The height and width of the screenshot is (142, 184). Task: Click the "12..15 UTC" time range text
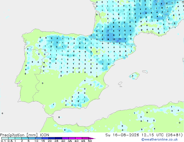[152, 135]
